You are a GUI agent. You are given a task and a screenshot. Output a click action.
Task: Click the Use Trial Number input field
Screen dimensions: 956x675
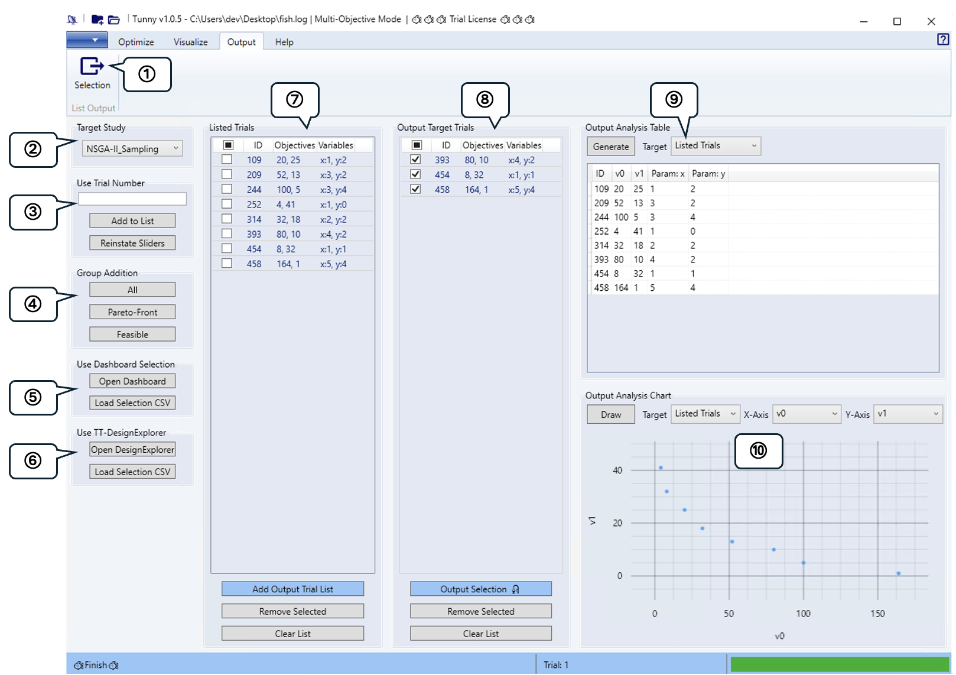click(132, 199)
